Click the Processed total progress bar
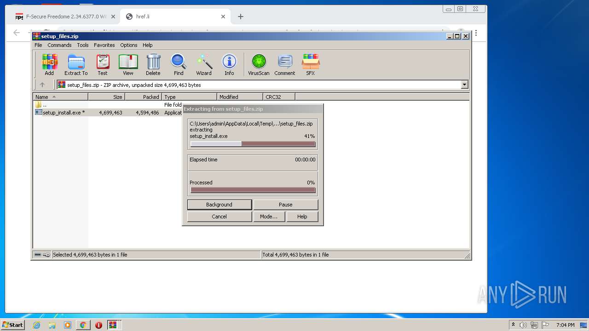 [253, 190]
